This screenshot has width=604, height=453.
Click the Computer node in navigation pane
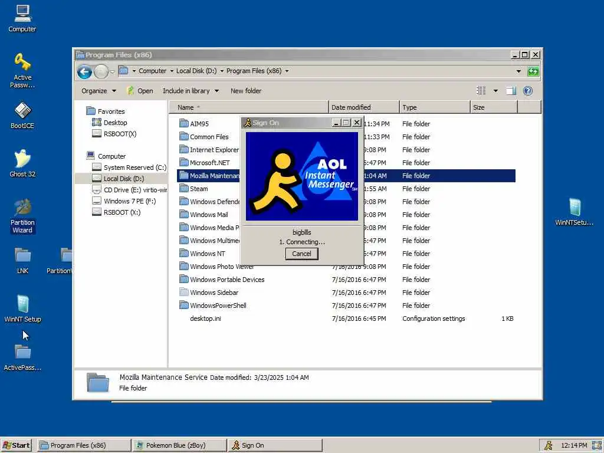(x=106, y=156)
